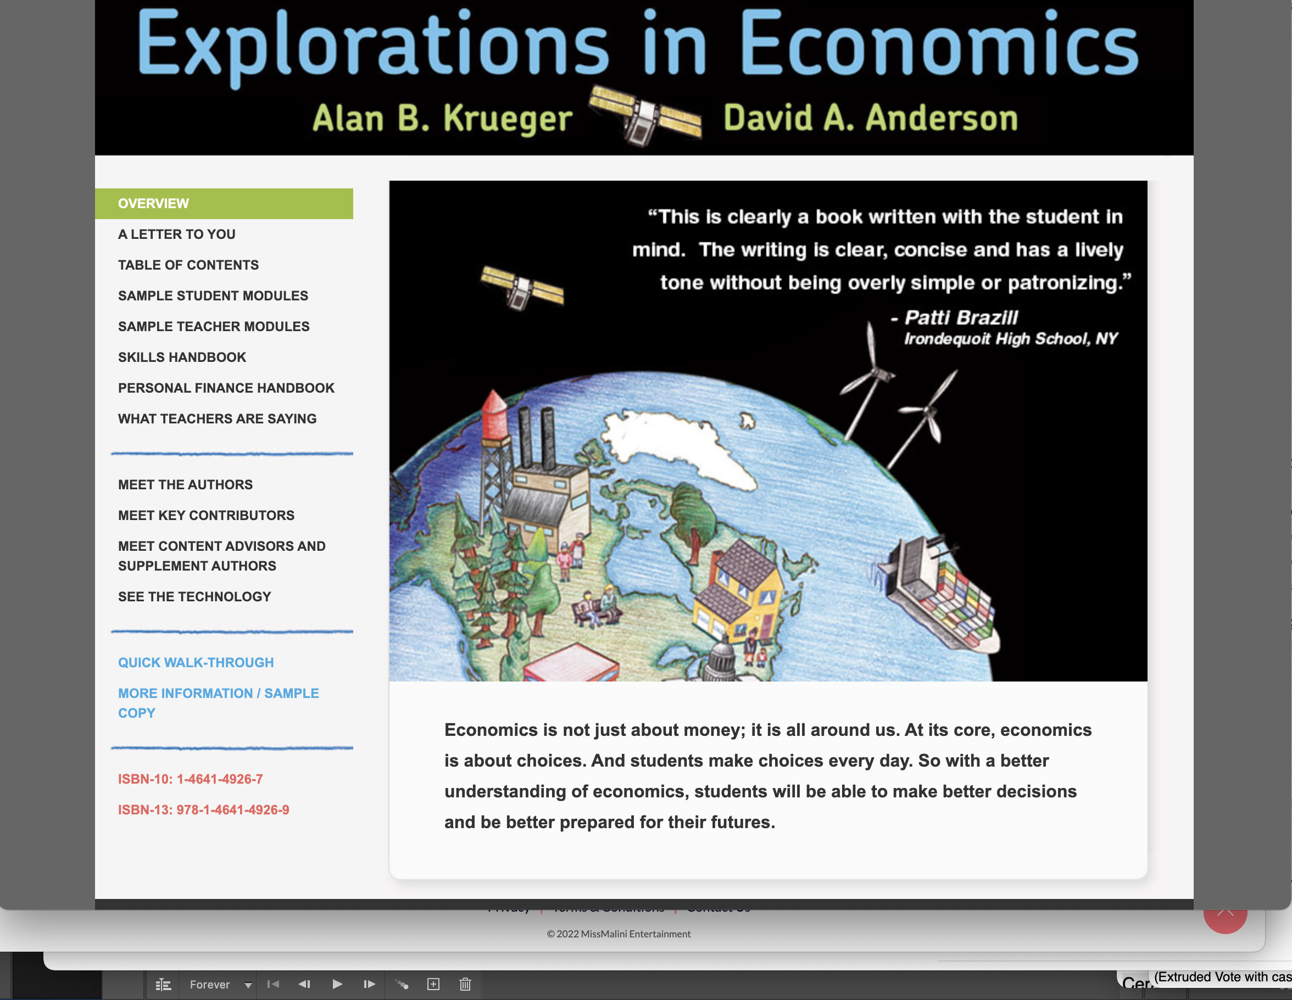This screenshot has width=1292, height=1000.
Task: Open Sample Student Modules section
Action: [213, 295]
